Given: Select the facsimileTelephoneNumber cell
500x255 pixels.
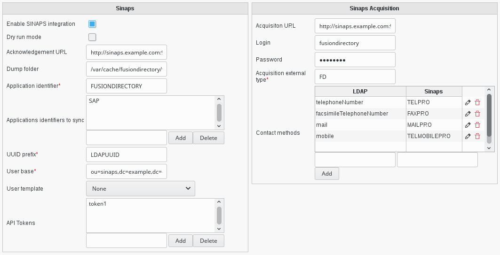Looking at the screenshot, I should click(360, 114).
